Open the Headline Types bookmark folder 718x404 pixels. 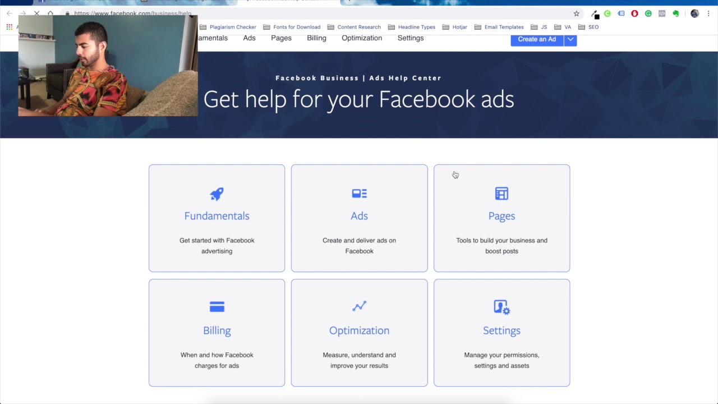coord(412,27)
